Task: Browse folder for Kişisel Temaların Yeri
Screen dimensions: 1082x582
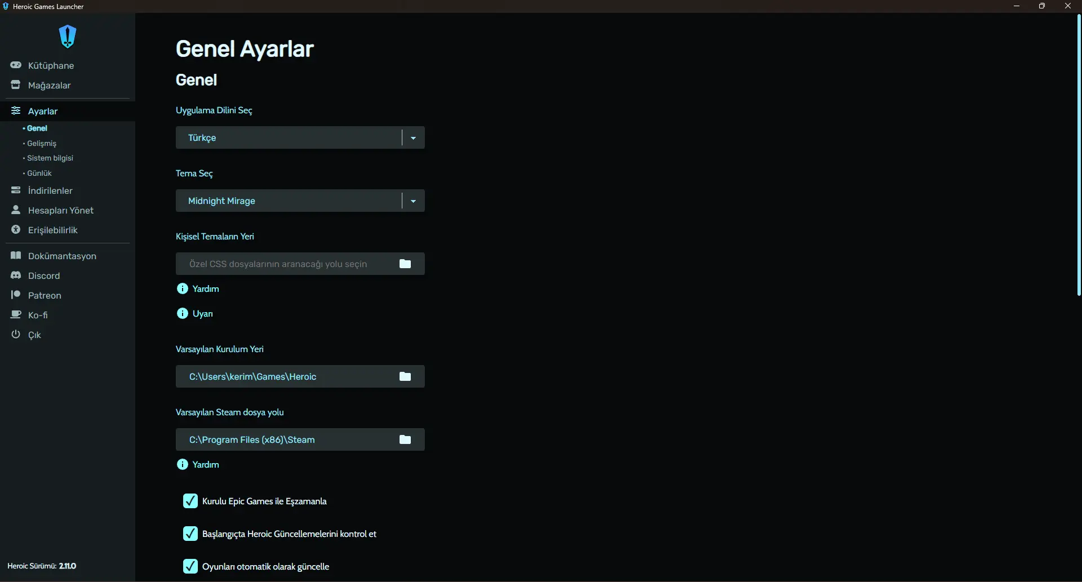Action: click(x=405, y=264)
